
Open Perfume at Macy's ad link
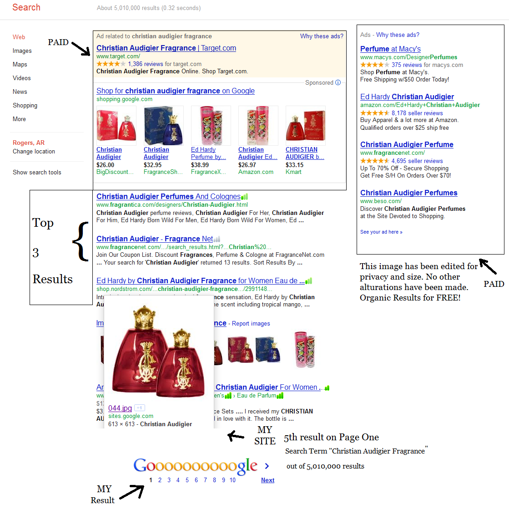tap(390, 49)
